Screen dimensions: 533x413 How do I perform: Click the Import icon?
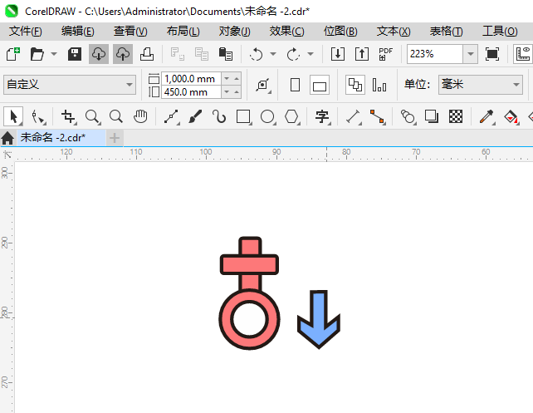338,54
